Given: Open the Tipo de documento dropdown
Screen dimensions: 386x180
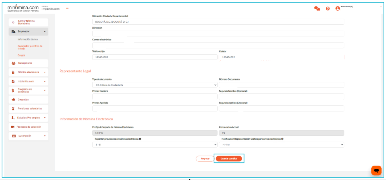Looking at the screenshot, I should pyautogui.click(x=154, y=85).
